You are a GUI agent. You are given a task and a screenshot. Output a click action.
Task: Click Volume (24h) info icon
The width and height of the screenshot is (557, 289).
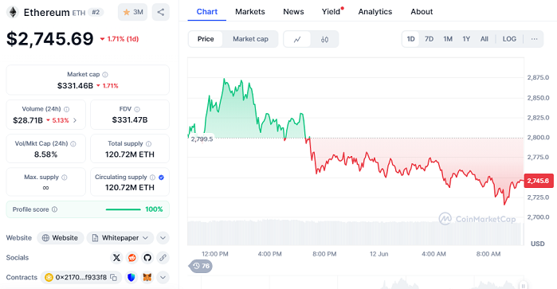click(x=66, y=109)
